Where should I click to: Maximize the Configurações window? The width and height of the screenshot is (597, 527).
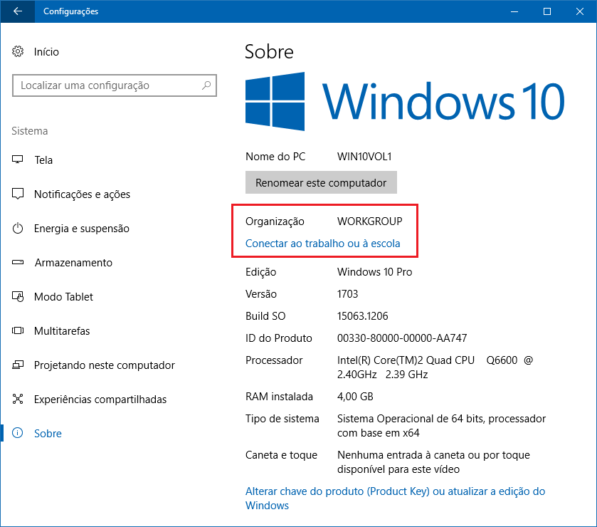[547, 11]
